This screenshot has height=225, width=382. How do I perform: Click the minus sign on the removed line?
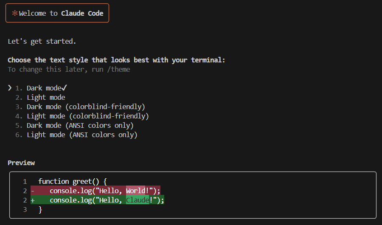point(33,191)
